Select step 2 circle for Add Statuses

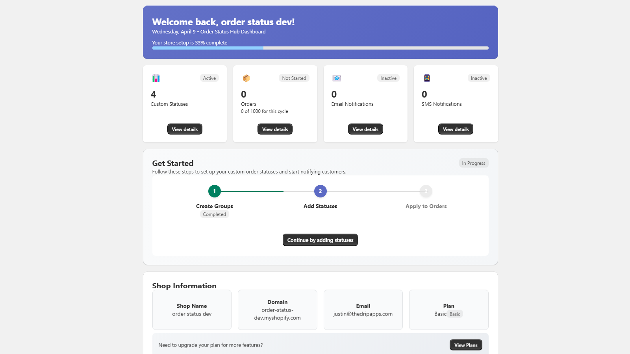pyautogui.click(x=320, y=191)
